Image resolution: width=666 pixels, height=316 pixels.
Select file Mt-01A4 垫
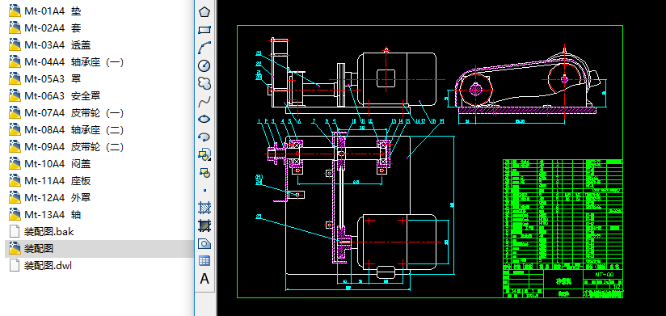(x=44, y=11)
